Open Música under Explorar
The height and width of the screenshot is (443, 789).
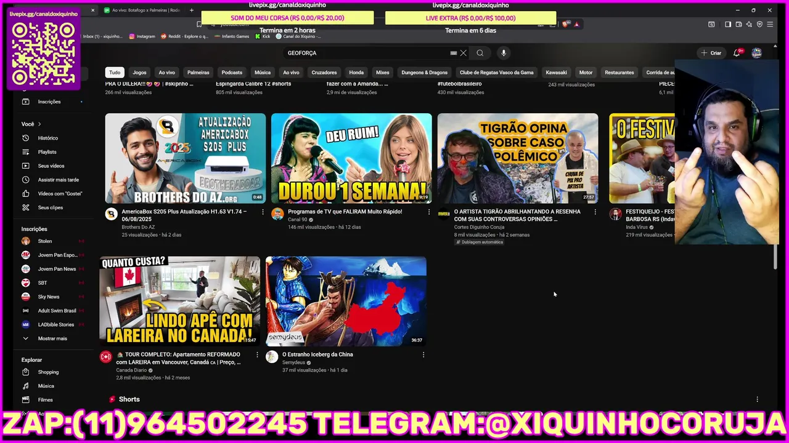click(46, 386)
